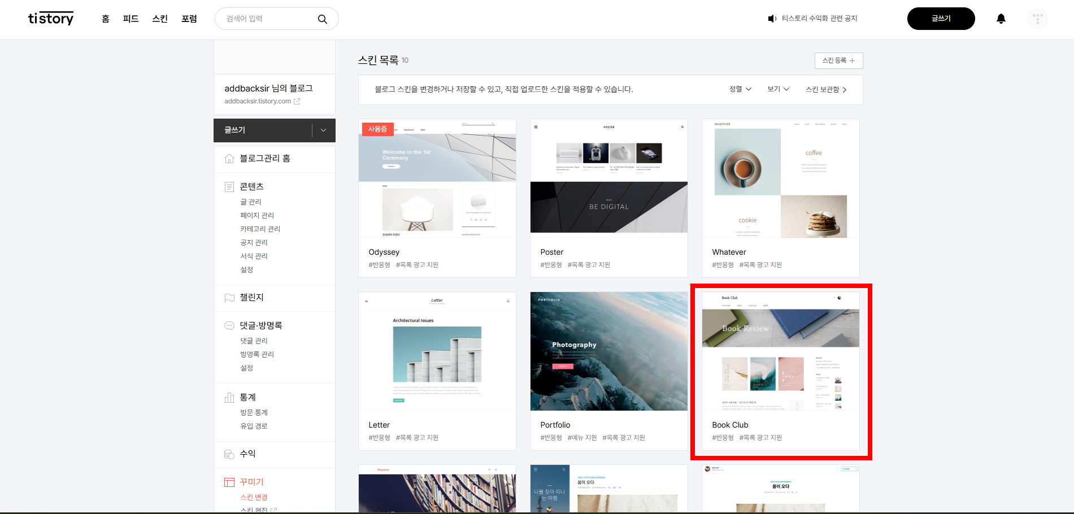
Task: Open 방명록 관리 menu item
Action: pyautogui.click(x=257, y=355)
